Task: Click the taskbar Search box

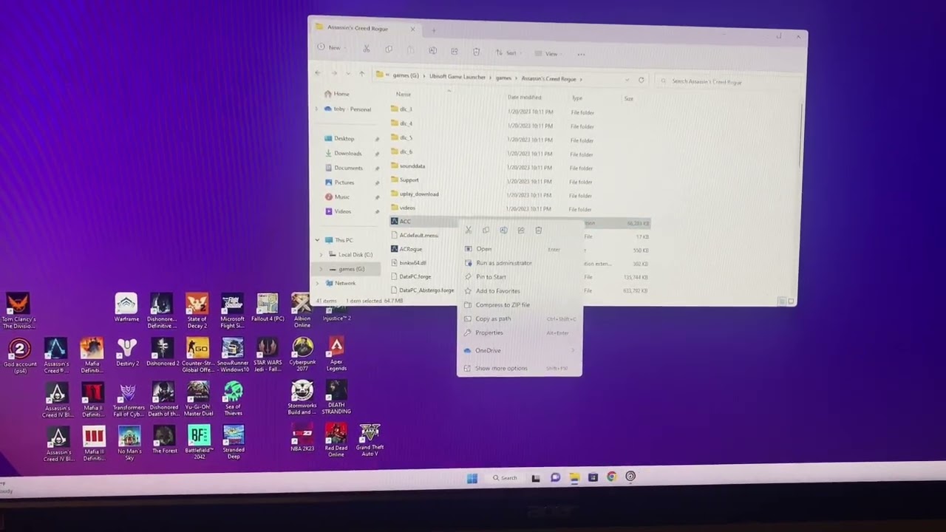Action: 506,478
